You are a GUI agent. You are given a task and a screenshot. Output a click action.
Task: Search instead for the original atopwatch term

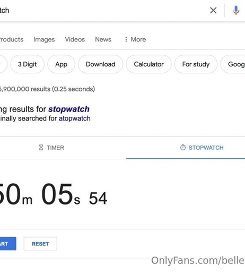75,118
